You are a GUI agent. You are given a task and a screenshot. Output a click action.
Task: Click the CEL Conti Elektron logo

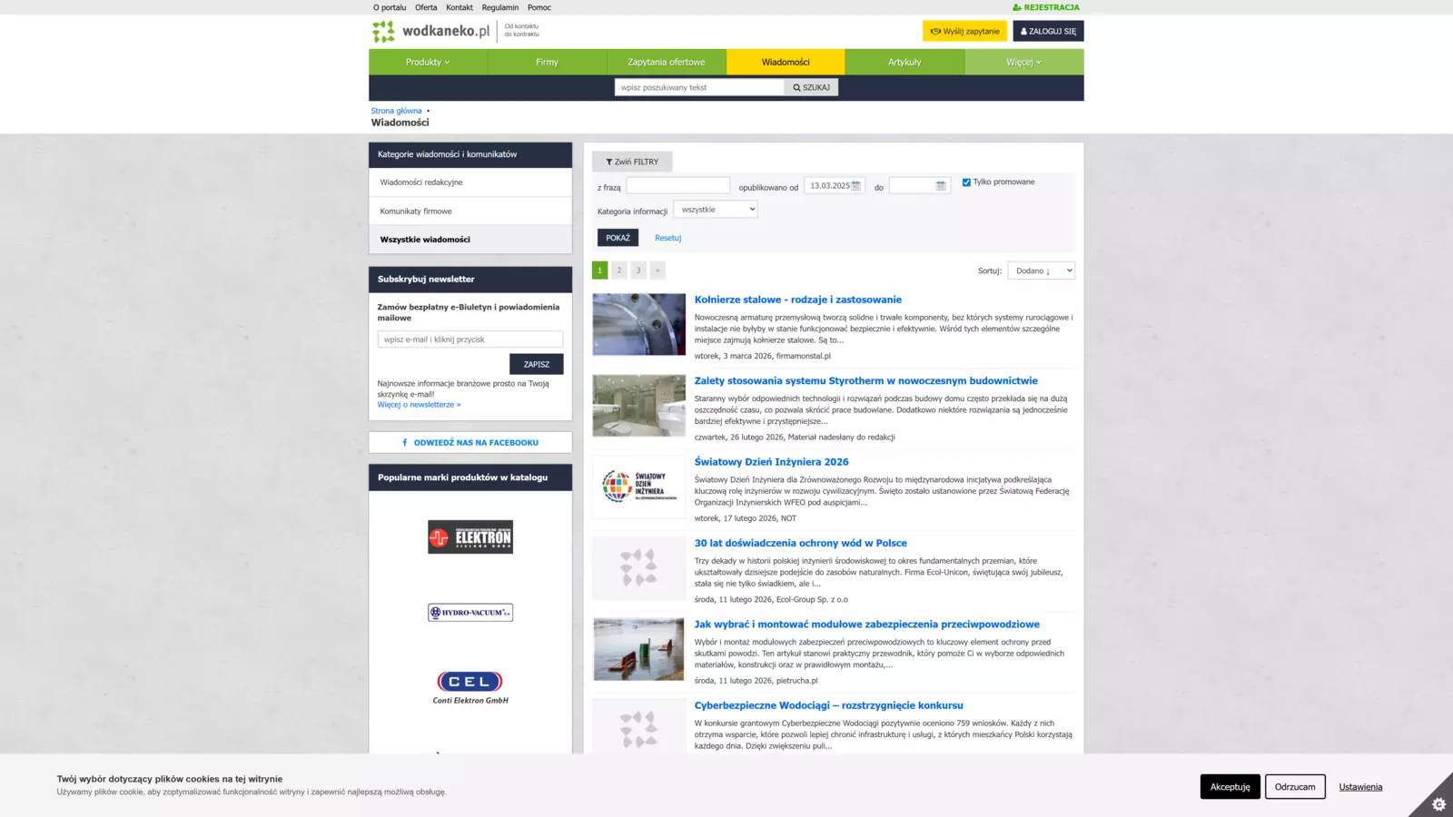(470, 687)
